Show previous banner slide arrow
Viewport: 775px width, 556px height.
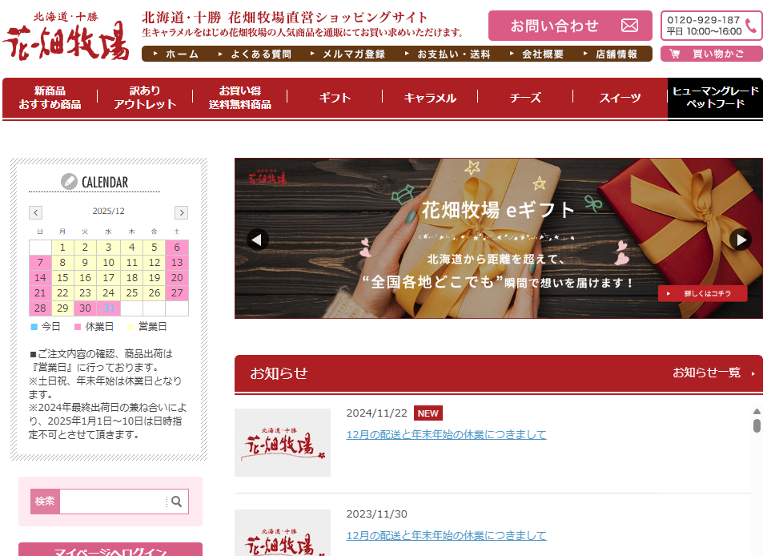point(258,240)
